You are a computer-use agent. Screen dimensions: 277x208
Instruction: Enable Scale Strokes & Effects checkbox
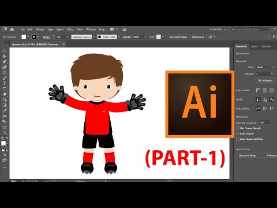click(x=238, y=139)
